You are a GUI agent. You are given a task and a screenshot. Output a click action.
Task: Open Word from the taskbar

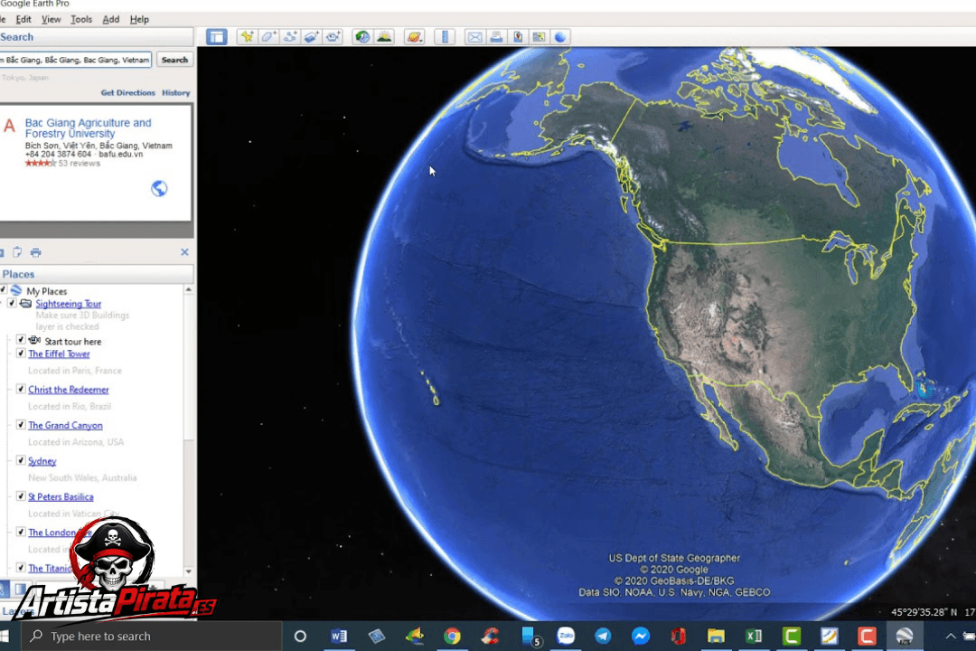tap(339, 636)
